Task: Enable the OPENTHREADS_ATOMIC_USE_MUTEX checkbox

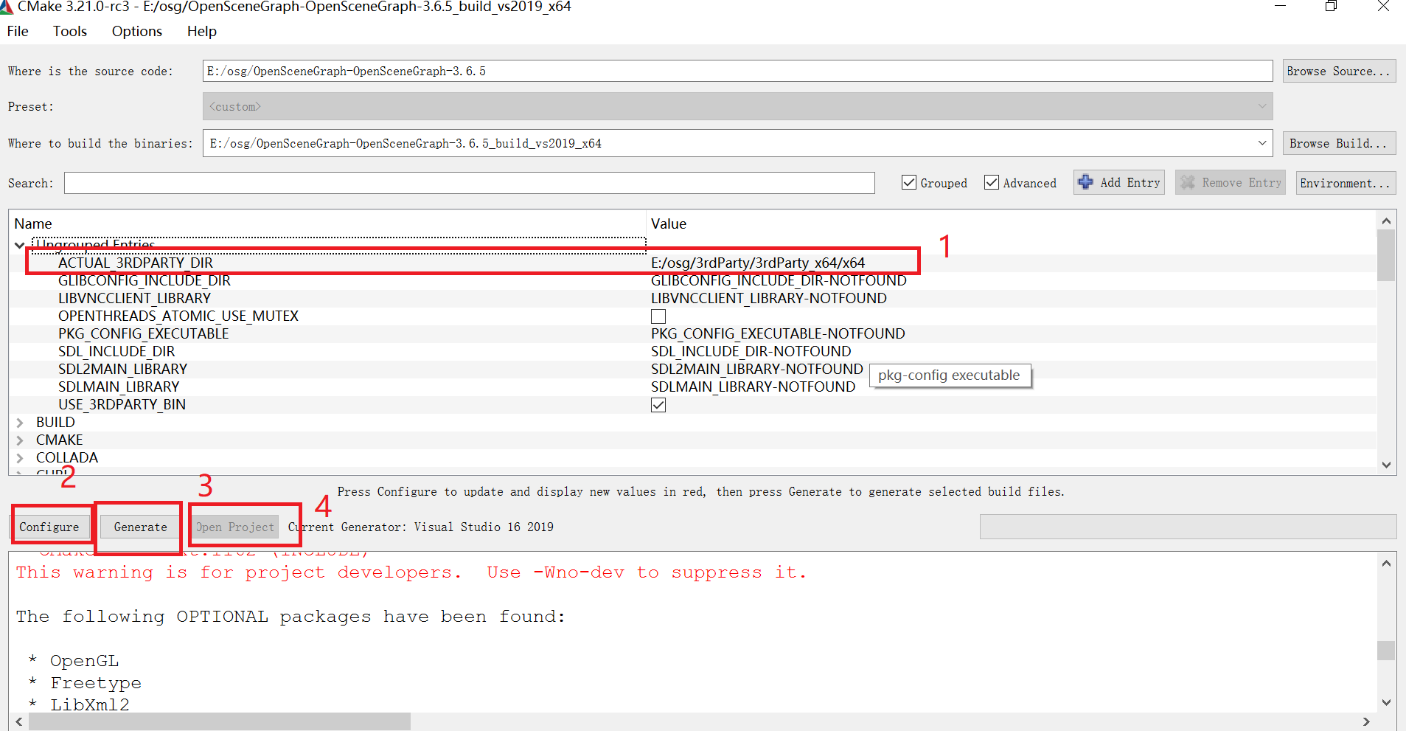Action: click(x=658, y=316)
